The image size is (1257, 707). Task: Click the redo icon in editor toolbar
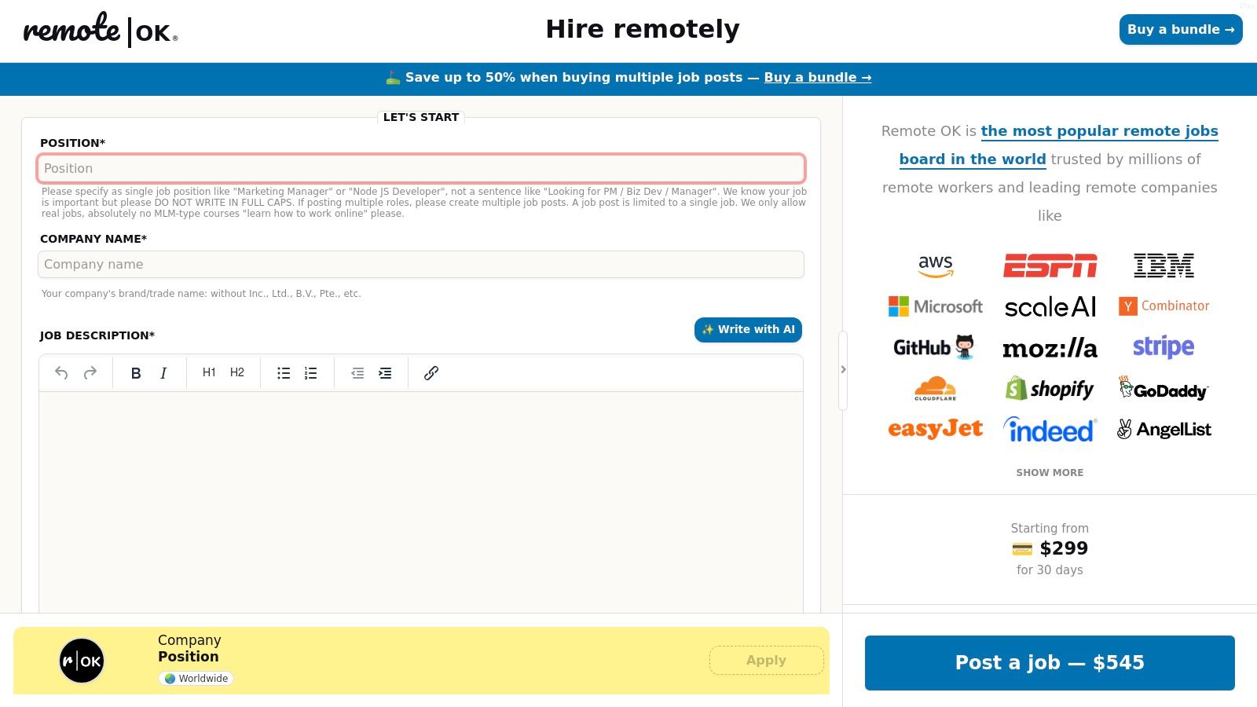(x=90, y=373)
